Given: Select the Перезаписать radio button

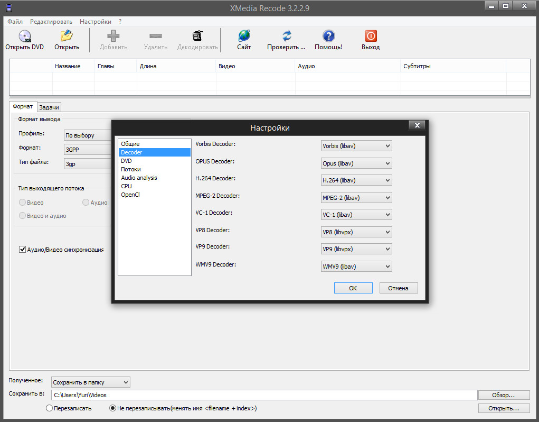Looking at the screenshot, I should pyautogui.click(x=49, y=408).
